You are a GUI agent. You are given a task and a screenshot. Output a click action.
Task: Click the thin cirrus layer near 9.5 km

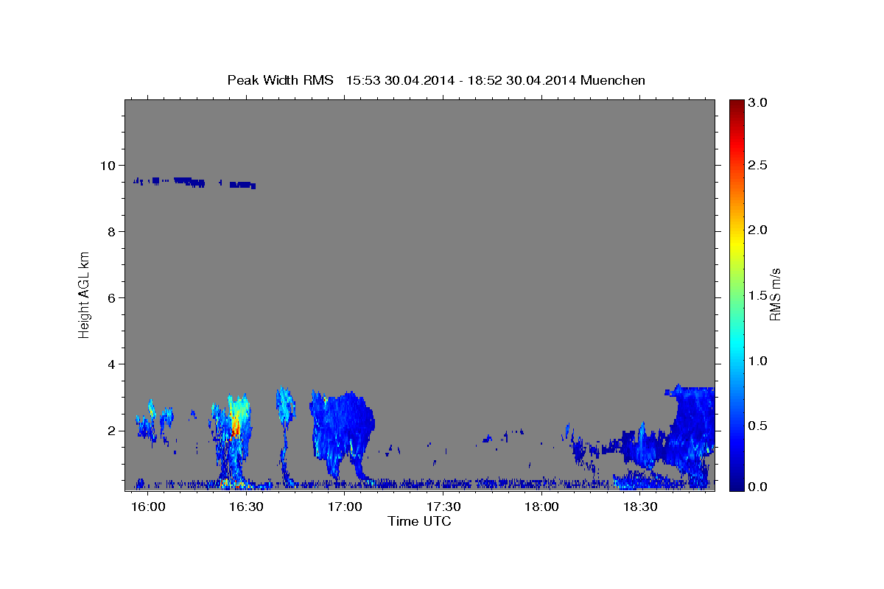pos(195,182)
